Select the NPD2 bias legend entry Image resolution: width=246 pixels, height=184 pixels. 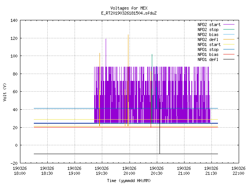coord(216,34)
